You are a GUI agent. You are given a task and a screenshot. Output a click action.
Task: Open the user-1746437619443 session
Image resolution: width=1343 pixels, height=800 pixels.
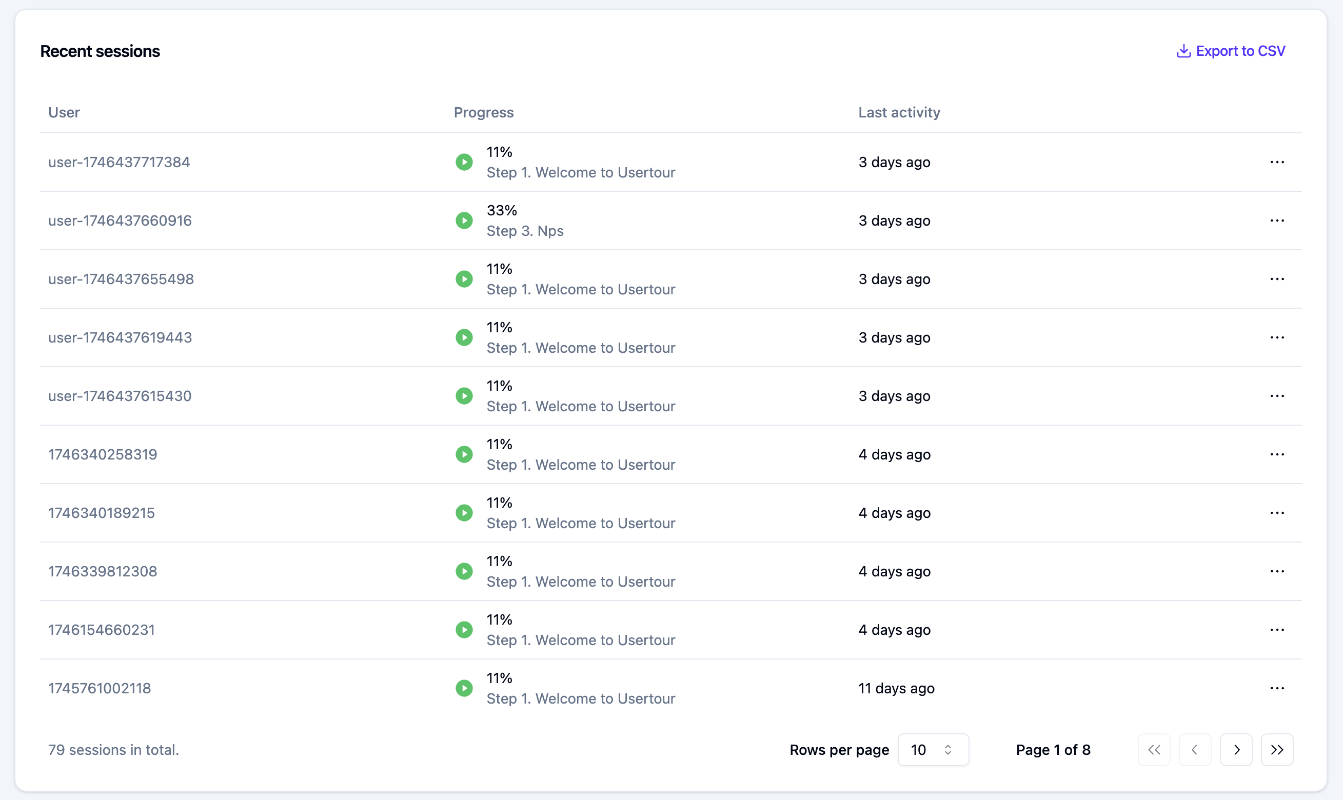tap(120, 337)
